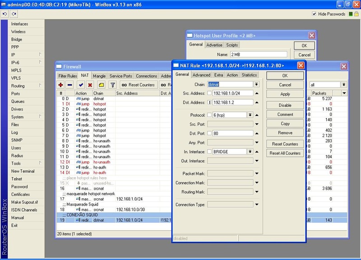Click the passthrough icon in disabled row 15
Image resolution: width=361 pixels, height=260 pixels.
[x=79, y=183]
